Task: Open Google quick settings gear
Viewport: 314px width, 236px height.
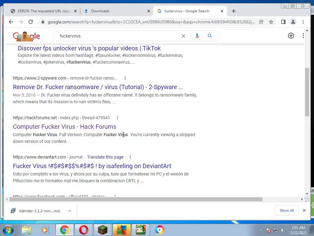Action: pos(291,36)
